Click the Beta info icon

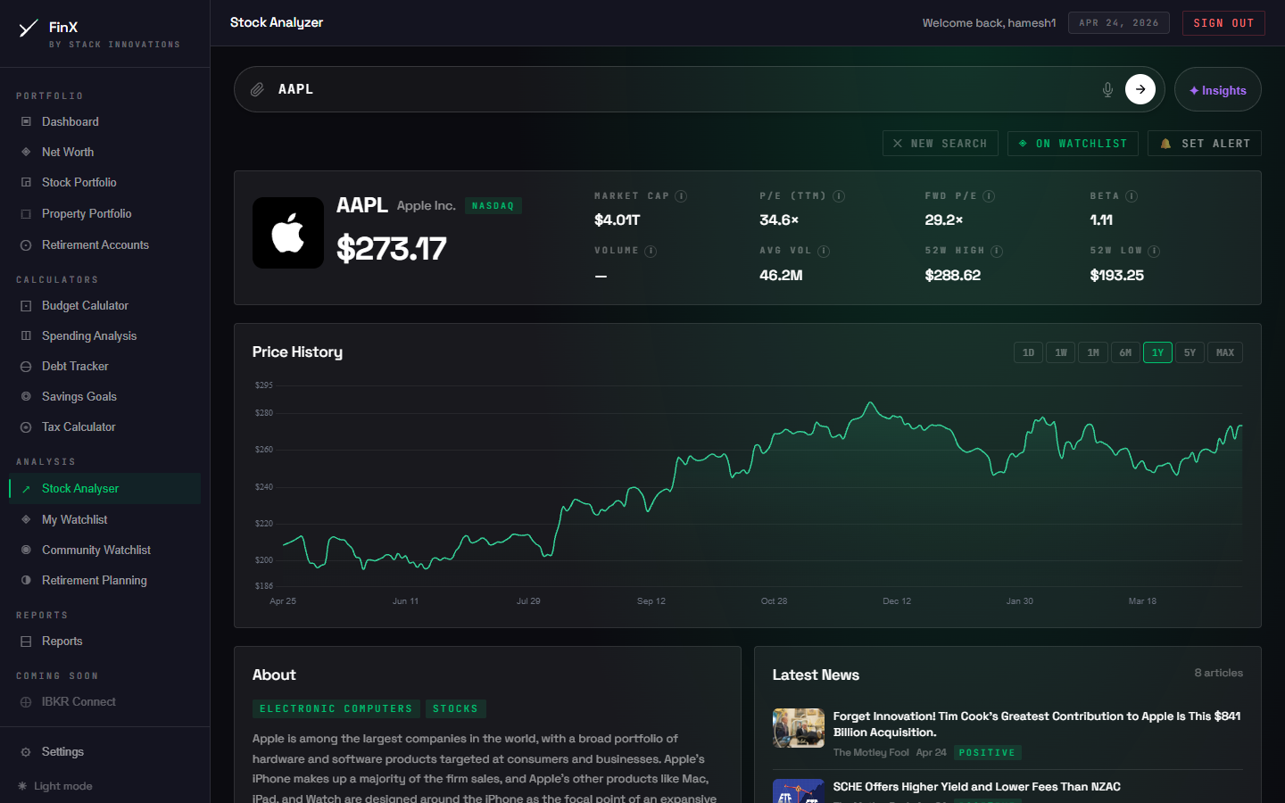(1132, 196)
